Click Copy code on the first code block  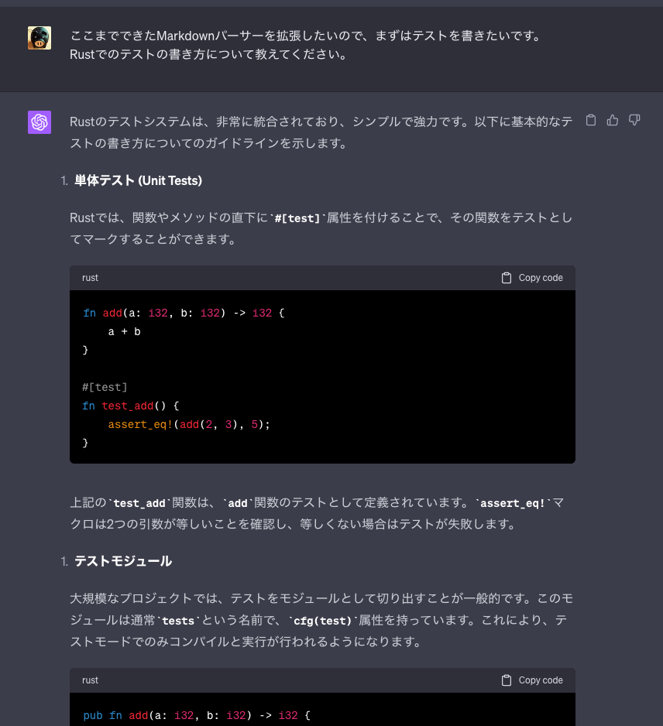pos(531,277)
